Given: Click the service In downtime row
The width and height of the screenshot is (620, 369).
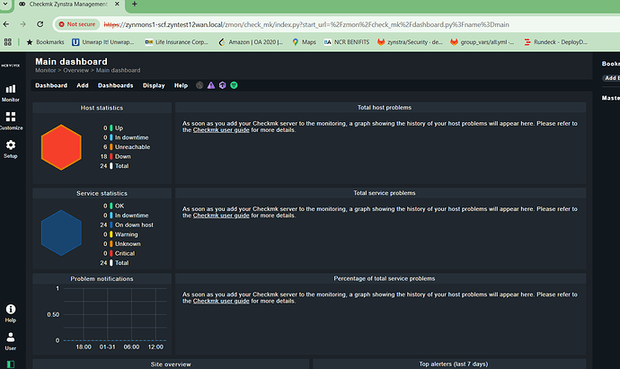Looking at the screenshot, I should coord(126,215).
